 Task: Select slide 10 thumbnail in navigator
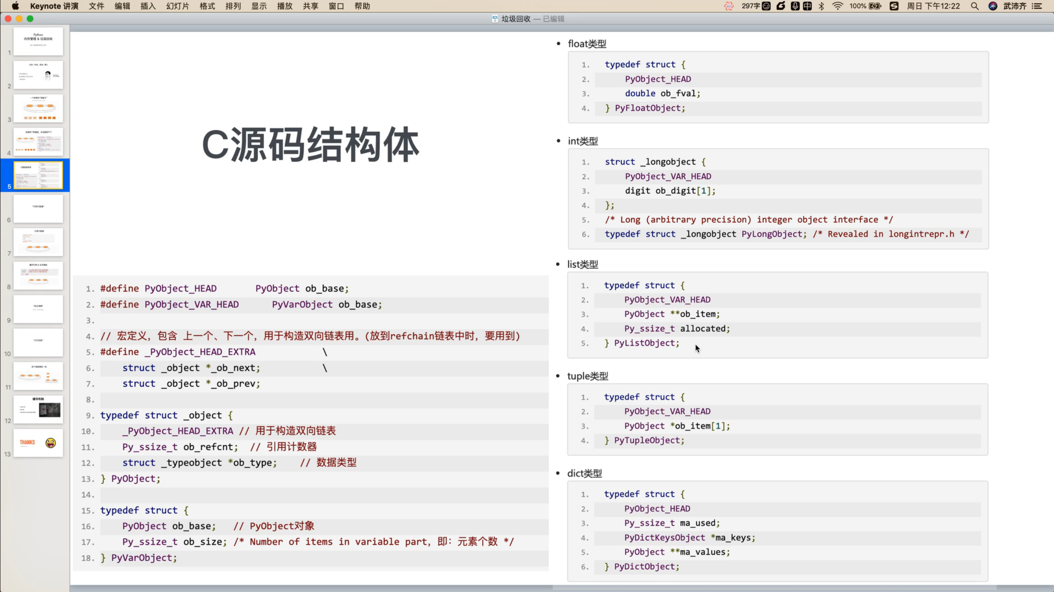(38, 342)
